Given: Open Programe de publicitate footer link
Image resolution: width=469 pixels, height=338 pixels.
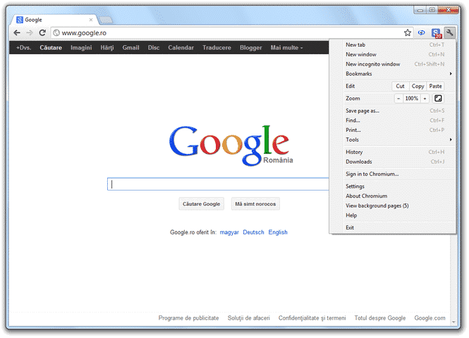Looking at the screenshot, I should (x=188, y=318).
